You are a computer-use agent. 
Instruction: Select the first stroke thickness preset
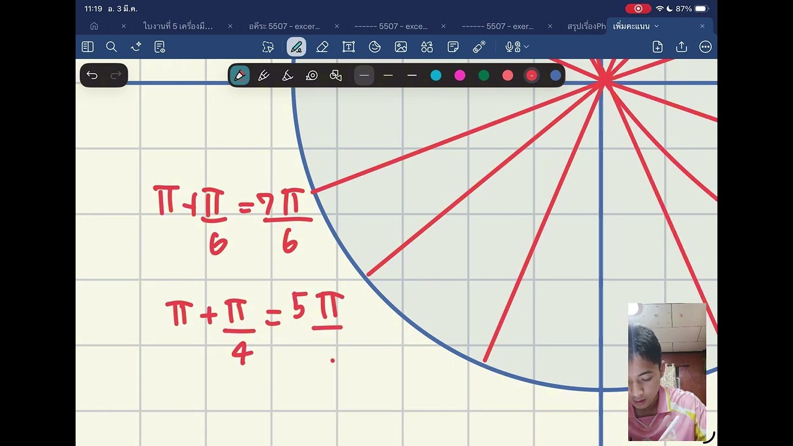click(x=364, y=76)
